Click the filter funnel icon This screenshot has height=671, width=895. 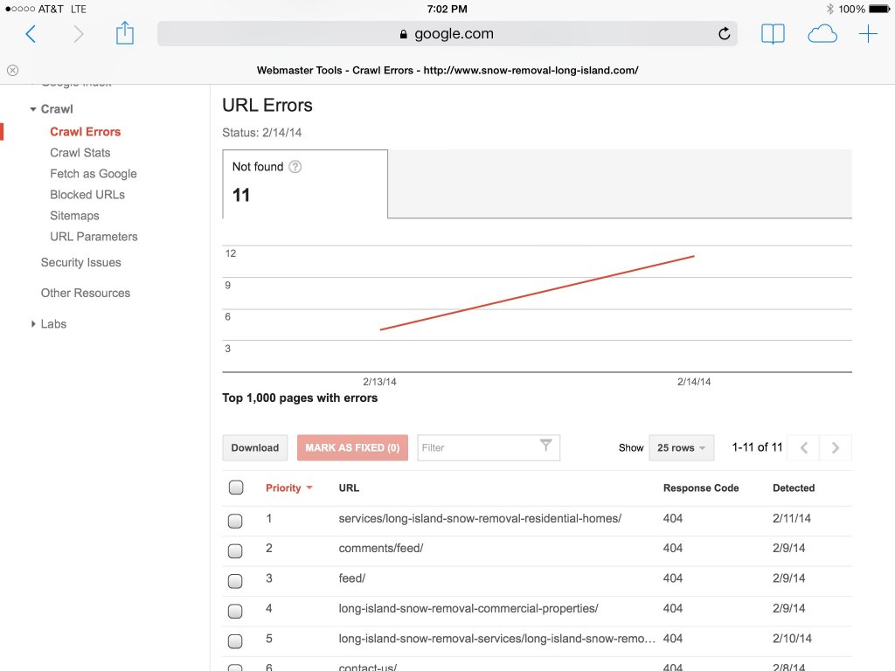545,445
